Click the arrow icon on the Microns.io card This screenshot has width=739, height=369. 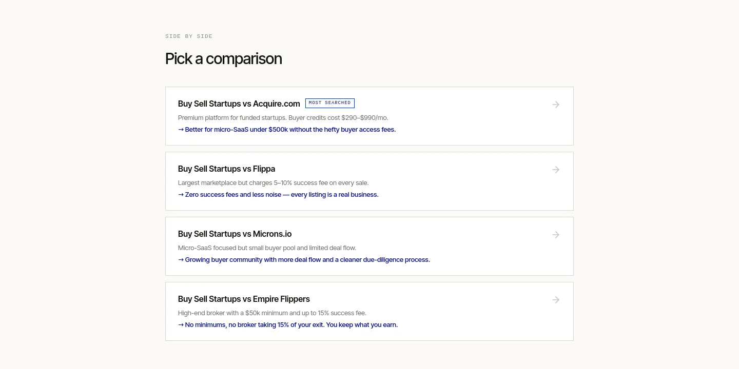[556, 235]
